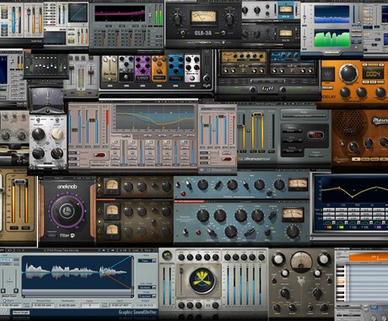The image size is (388, 321).
Task: Click the 0004 digital display on the orange Delay plugin
Action: 373,74
